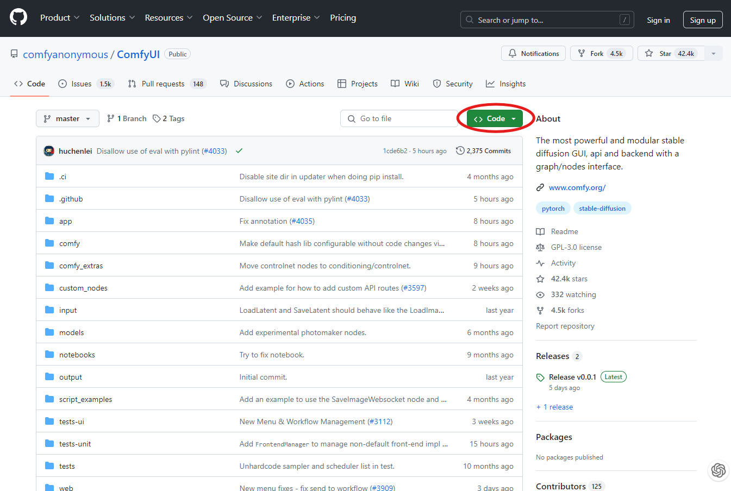
Task: Open the models folder
Action: coord(71,332)
